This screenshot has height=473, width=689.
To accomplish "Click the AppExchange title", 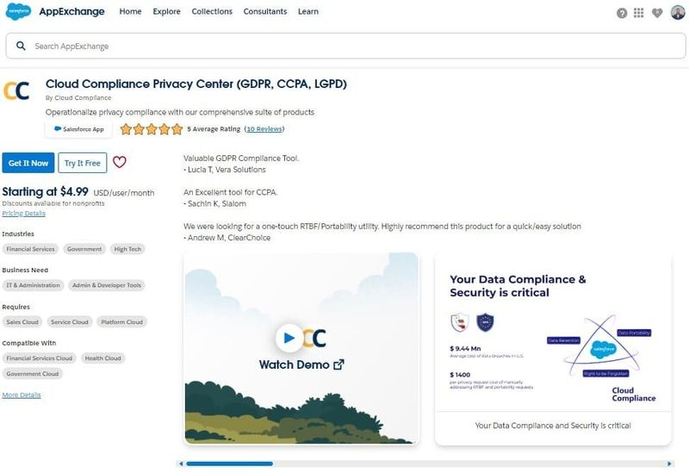I will point(71,11).
